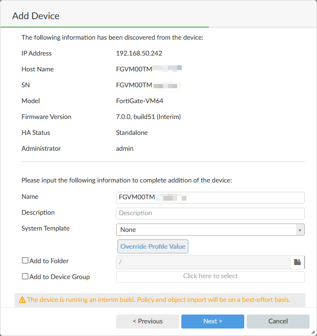Tick the Add to Device Group checkbox

[25, 276]
